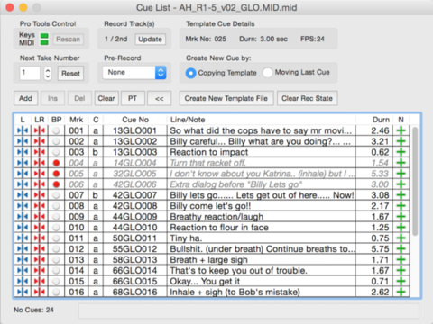This screenshot has height=324, width=433.
Task: Click the red locate-record icon for cue 004
Action: click(40, 163)
